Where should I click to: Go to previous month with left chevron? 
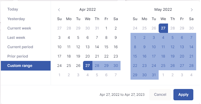pos(59,10)
